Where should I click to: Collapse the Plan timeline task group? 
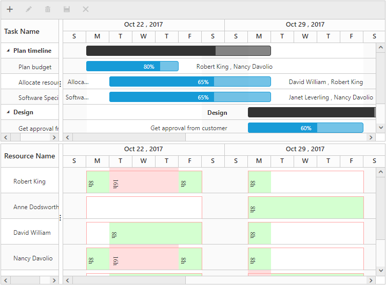click(8, 51)
